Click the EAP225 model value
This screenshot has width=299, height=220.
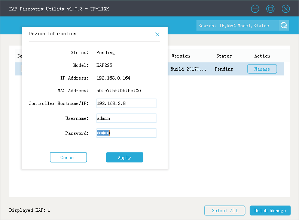click(x=104, y=65)
